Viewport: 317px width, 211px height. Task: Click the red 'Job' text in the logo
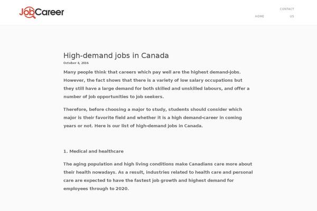(27, 12)
